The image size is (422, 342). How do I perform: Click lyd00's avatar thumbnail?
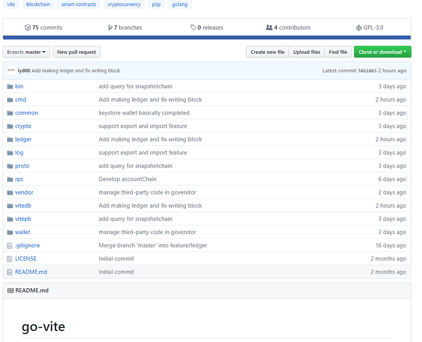pyautogui.click(x=11, y=71)
